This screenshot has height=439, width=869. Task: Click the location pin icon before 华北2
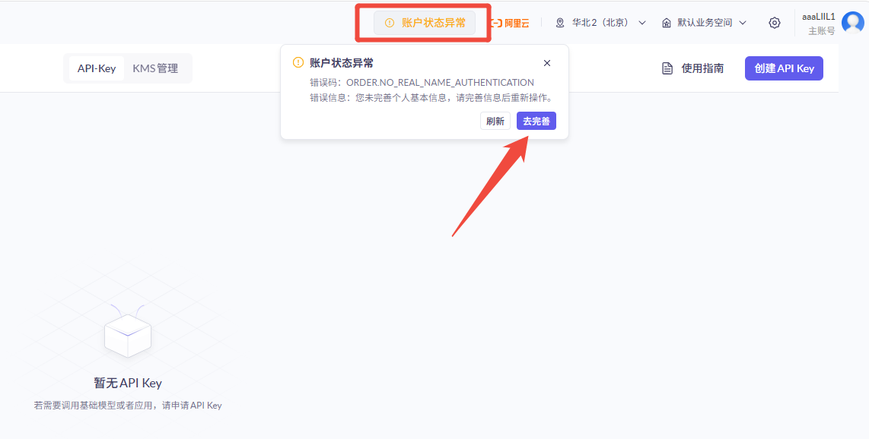coord(559,22)
